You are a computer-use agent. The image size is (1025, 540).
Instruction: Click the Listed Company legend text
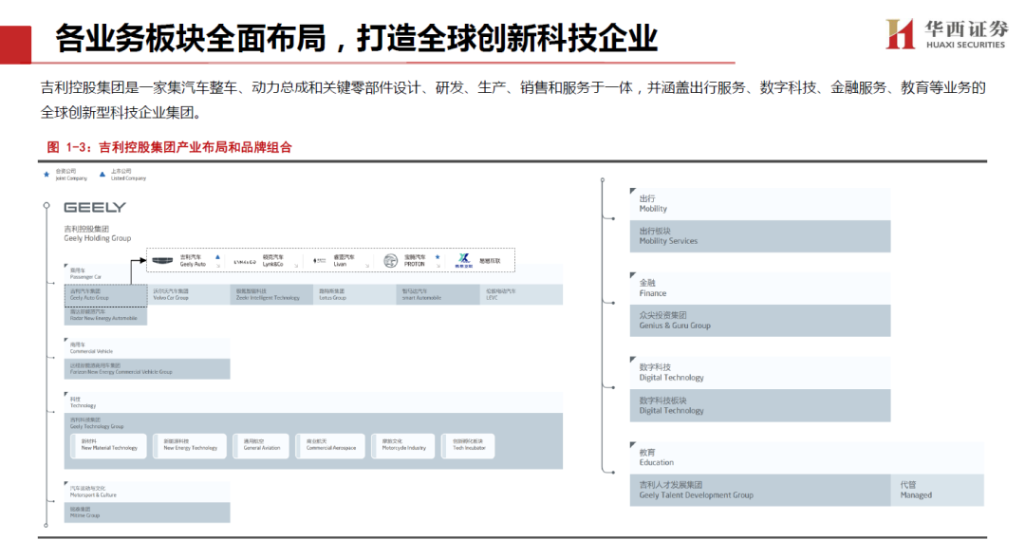point(128,175)
